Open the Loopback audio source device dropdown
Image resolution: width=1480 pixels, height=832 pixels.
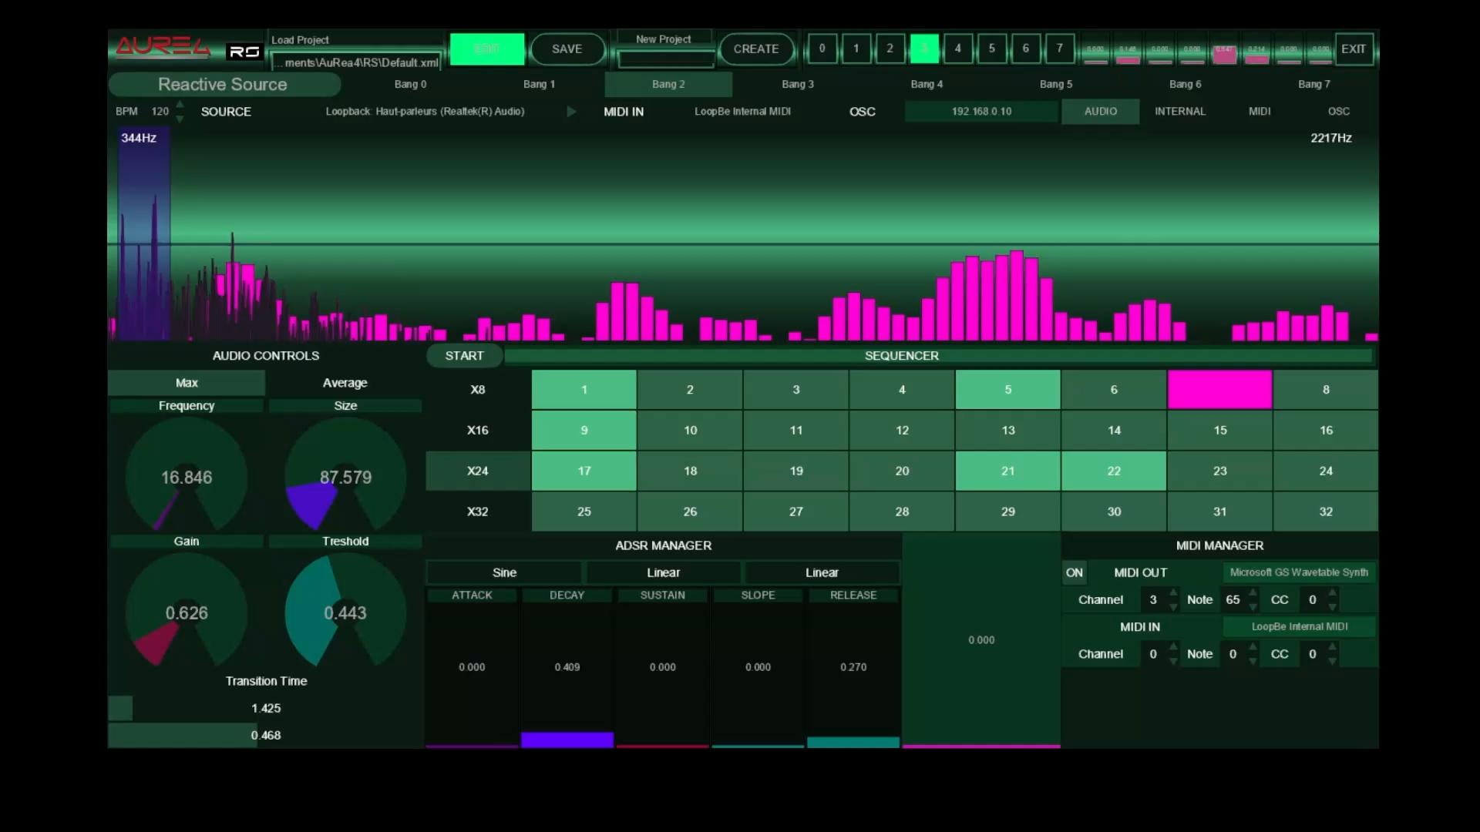(x=425, y=112)
